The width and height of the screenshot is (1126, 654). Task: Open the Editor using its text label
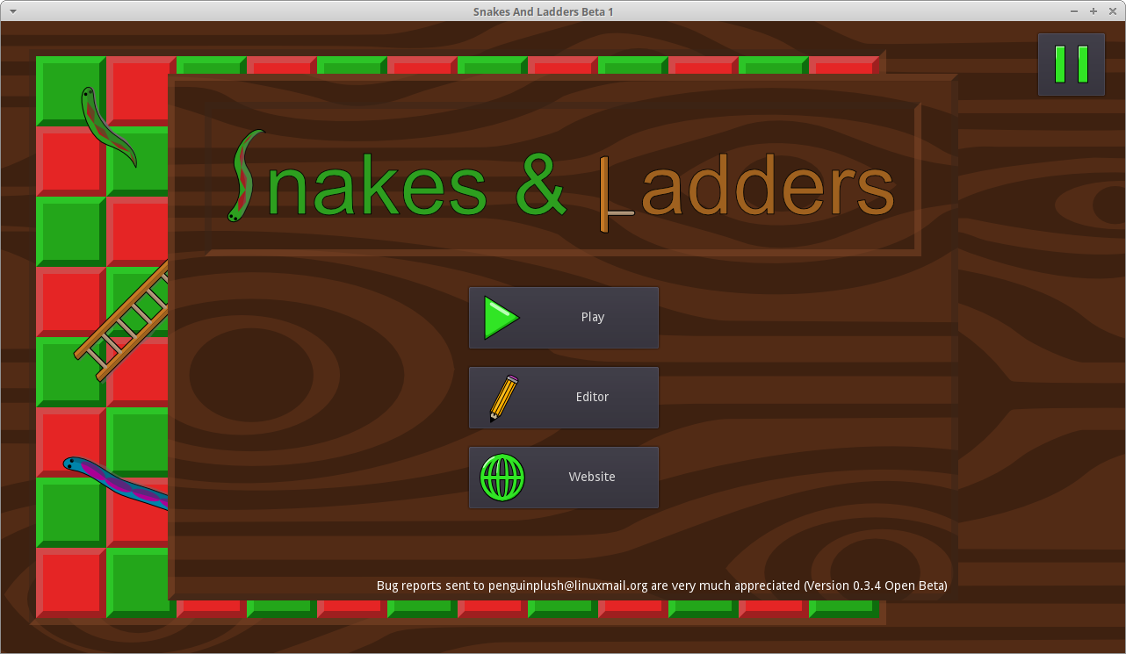[x=592, y=398]
